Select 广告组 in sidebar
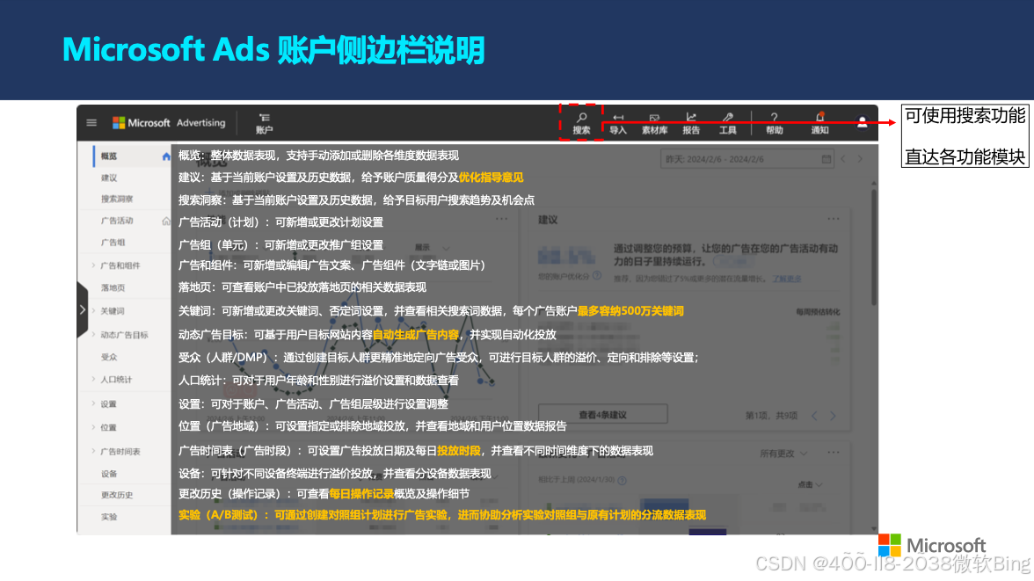 113,243
